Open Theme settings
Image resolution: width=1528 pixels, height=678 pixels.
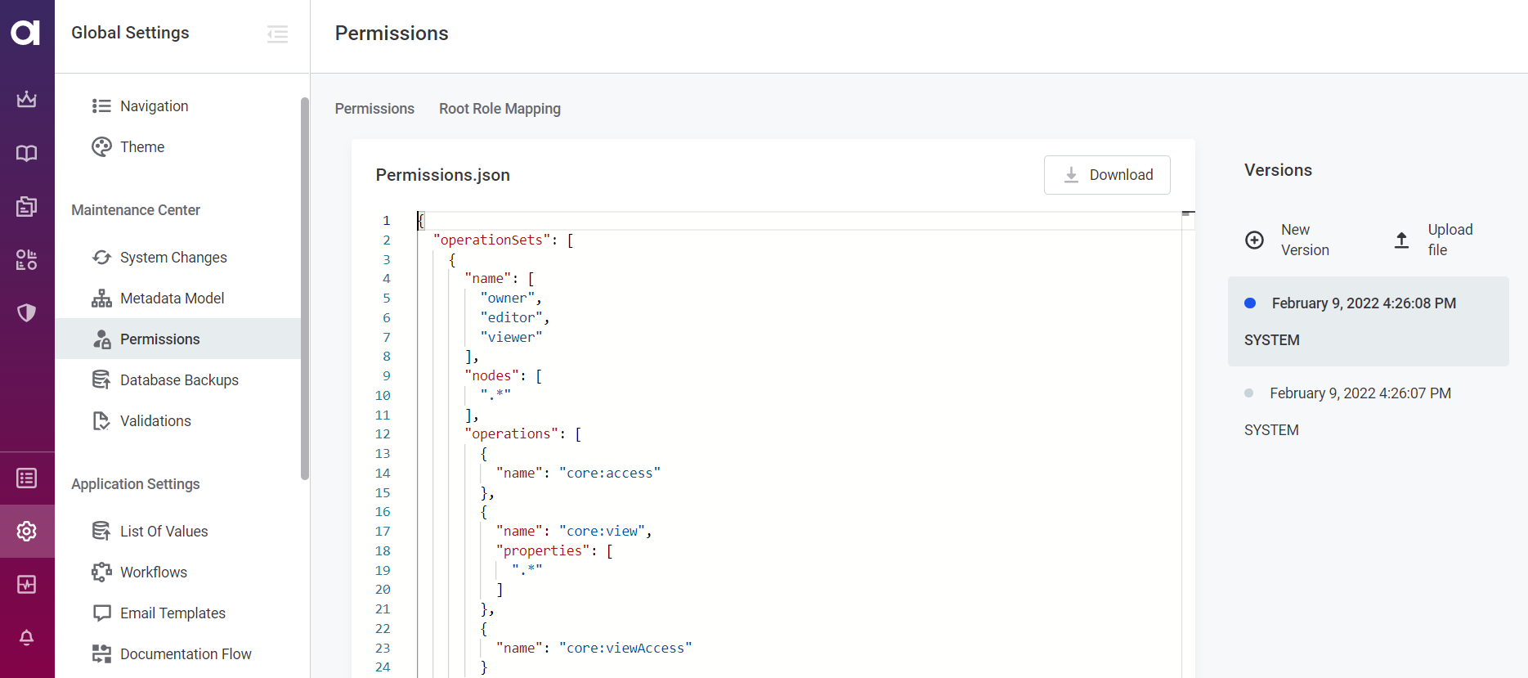[x=142, y=147]
